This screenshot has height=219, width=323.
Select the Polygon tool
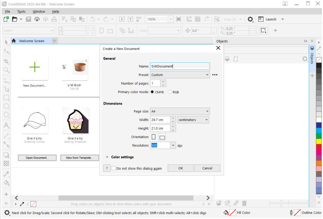coord(6,115)
